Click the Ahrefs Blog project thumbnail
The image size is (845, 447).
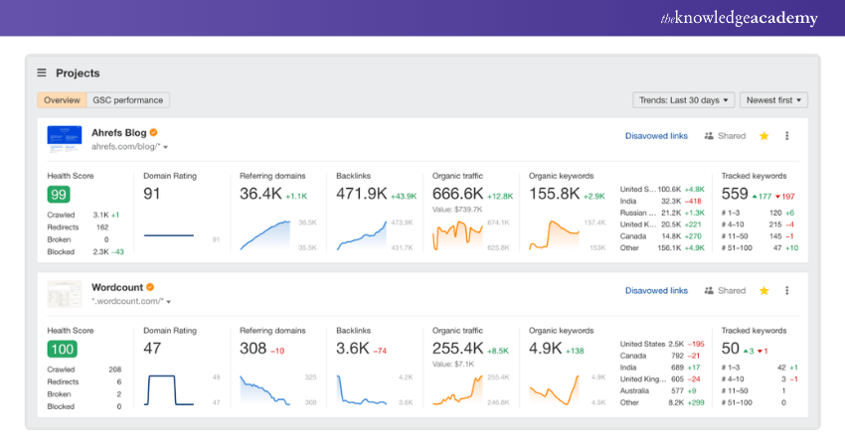tap(65, 138)
